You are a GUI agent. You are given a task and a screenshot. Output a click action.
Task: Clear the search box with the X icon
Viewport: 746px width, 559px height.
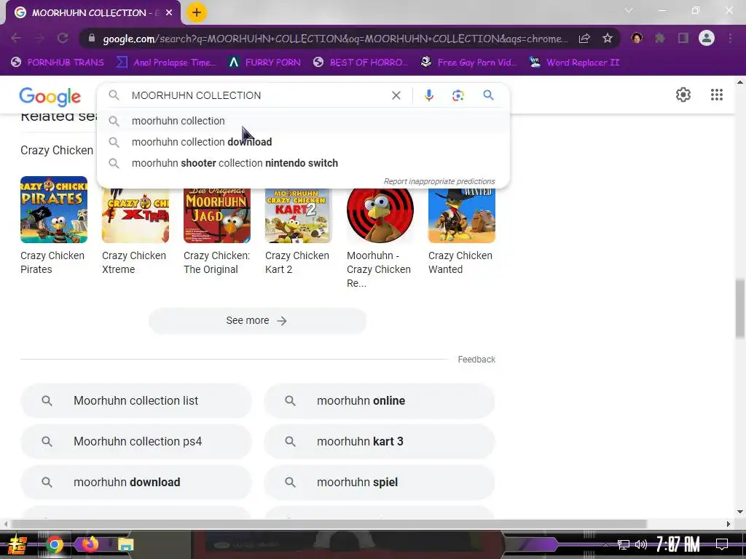[x=396, y=95]
